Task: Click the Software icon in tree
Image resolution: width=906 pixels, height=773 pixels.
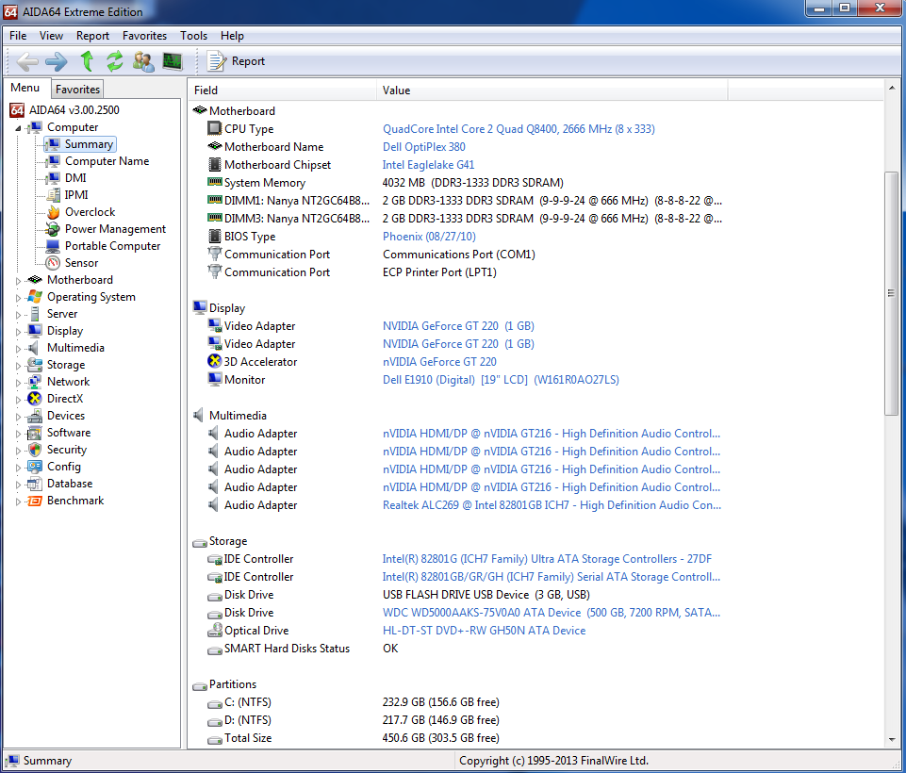Action: pyautogui.click(x=35, y=433)
